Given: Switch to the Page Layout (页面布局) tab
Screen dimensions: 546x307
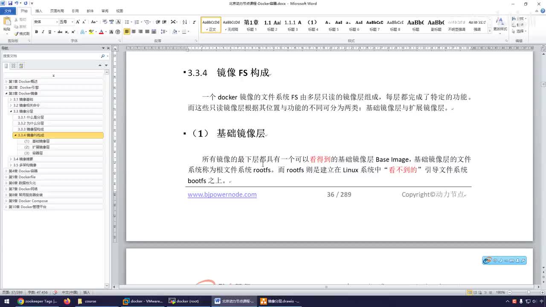Looking at the screenshot, I should point(57,11).
